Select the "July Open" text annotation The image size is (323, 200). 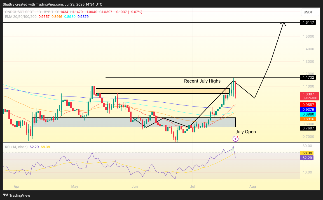pyautogui.click(x=245, y=132)
